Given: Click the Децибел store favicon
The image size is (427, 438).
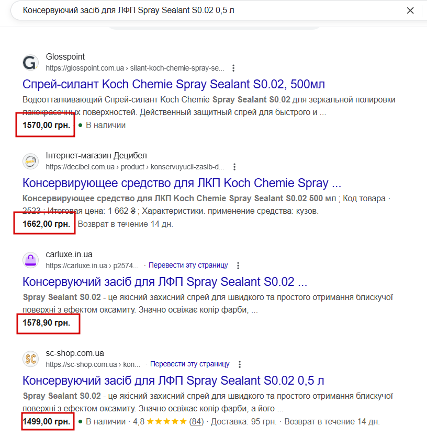Looking at the screenshot, I should point(31,161).
